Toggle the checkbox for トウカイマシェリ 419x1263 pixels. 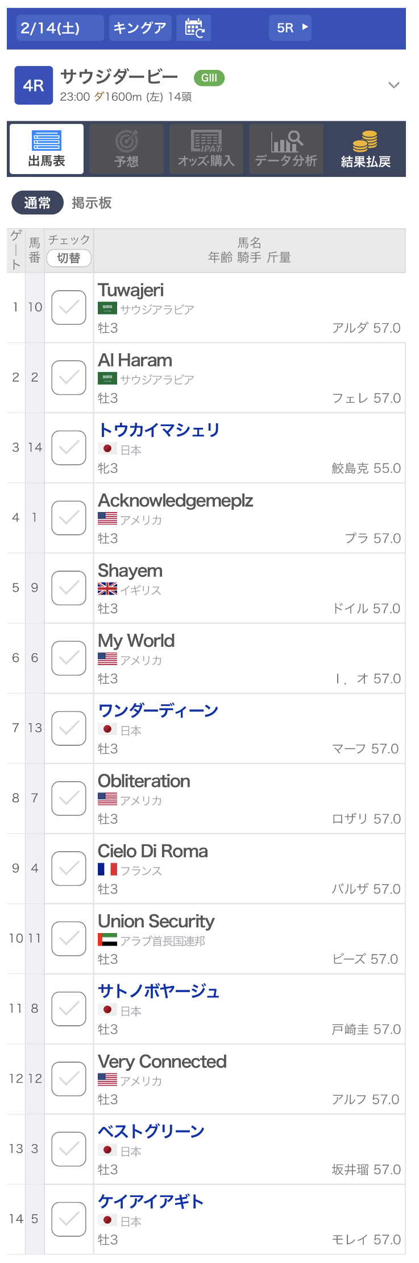(69, 448)
